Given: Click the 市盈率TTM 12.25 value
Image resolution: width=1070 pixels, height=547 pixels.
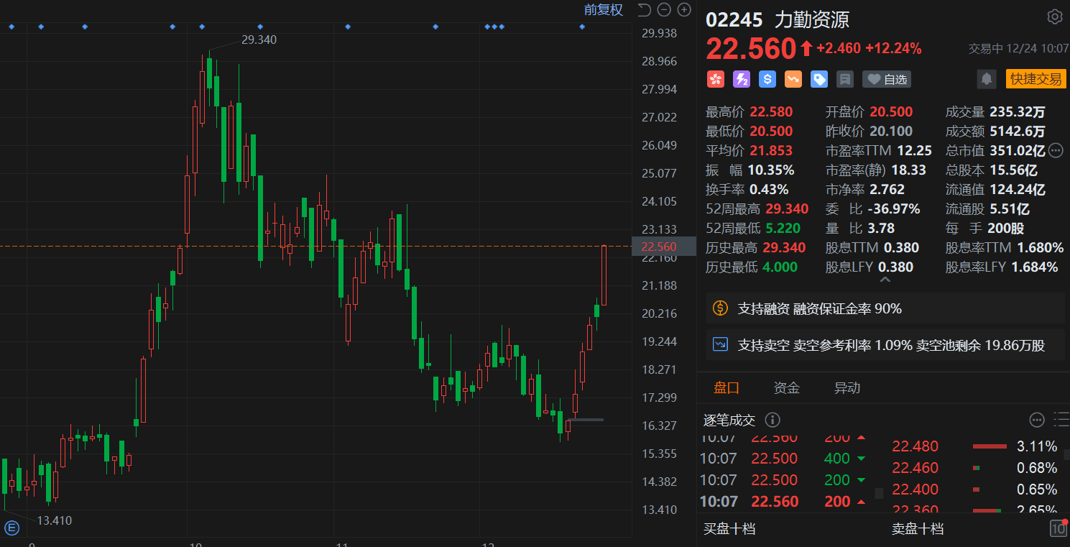Looking at the screenshot, I should point(913,151).
